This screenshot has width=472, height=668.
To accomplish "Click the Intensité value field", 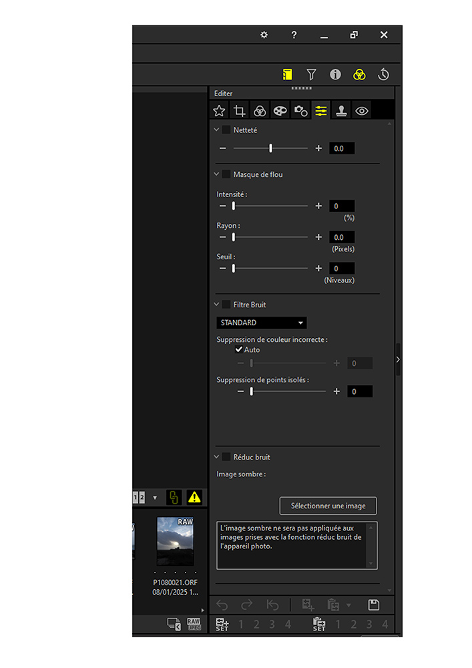I will point(342,206).
